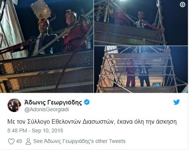Open the top-right scaffold photo
This screenshot has width=189, height=152.
pyautogui.click(x=141, y=23)
